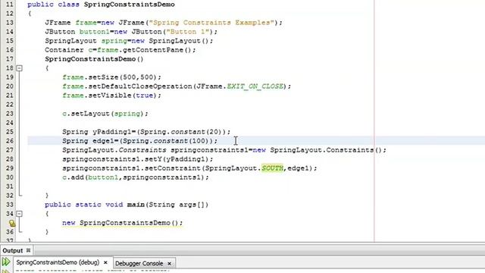Click c.add(button1,springconstraints1) on line 30
Image resolution: width=485 pixels, height=273 pixels.
[136, 177]
